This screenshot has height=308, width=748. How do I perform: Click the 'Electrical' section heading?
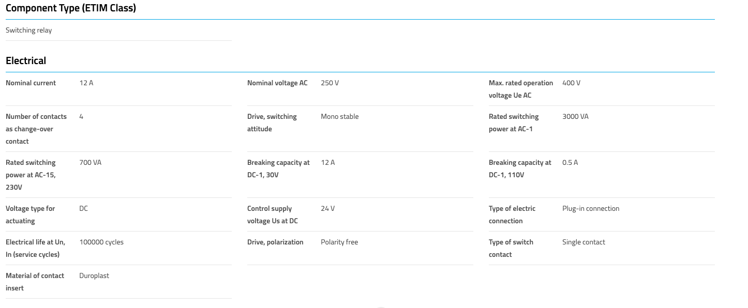coord(26,60)
